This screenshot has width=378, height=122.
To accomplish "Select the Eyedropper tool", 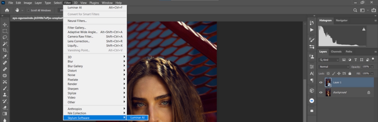I will (x=5, y=57).
